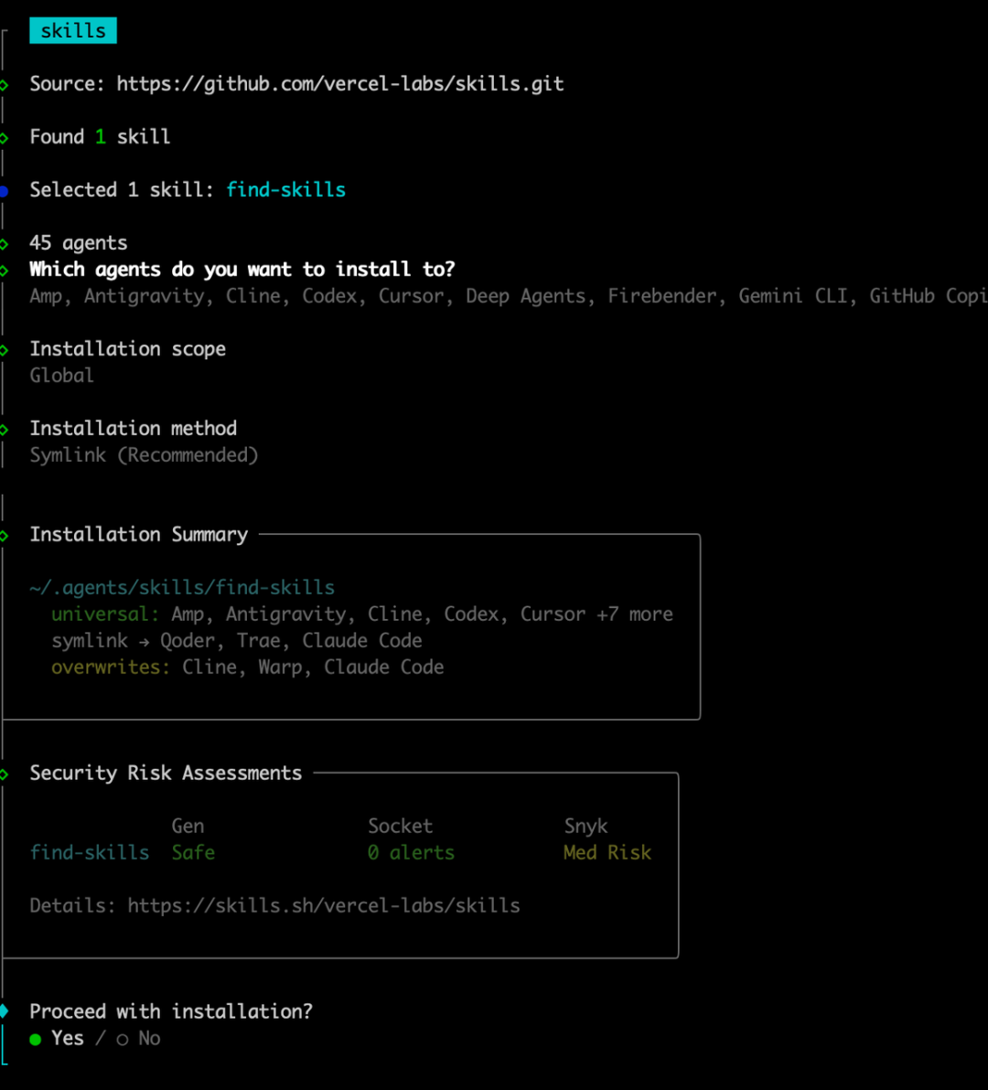
Task: Click the "Installation scope" heading
Action: (x=127, y=349)
